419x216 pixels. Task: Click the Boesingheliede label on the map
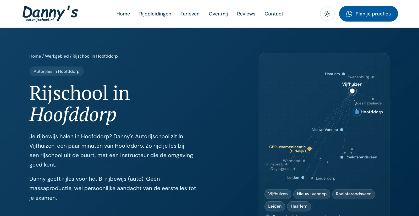pos(368,103)
